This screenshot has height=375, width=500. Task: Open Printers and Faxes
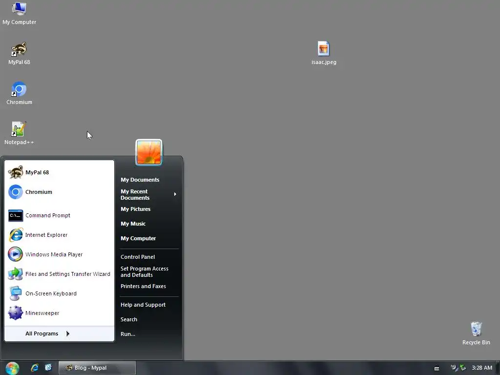coord(143,286)
